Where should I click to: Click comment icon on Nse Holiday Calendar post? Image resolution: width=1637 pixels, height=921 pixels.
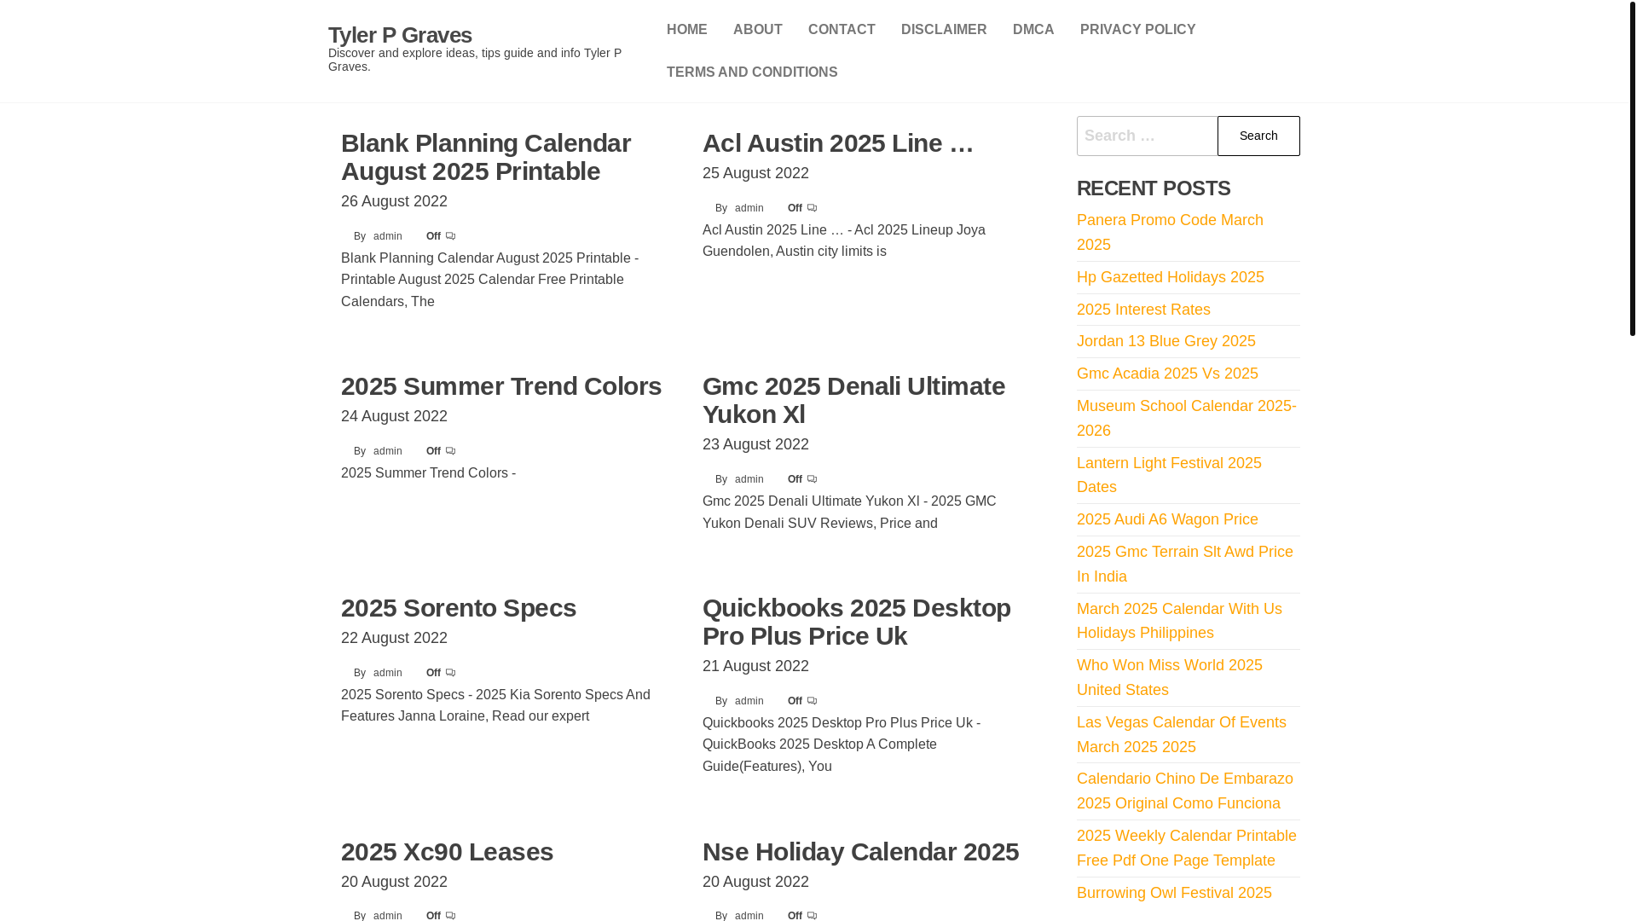pos(812,915)
